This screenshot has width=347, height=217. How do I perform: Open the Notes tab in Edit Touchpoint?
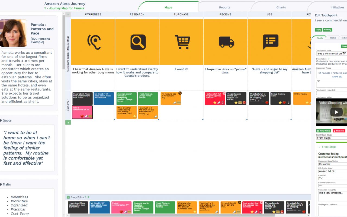[x=333, y=38]
